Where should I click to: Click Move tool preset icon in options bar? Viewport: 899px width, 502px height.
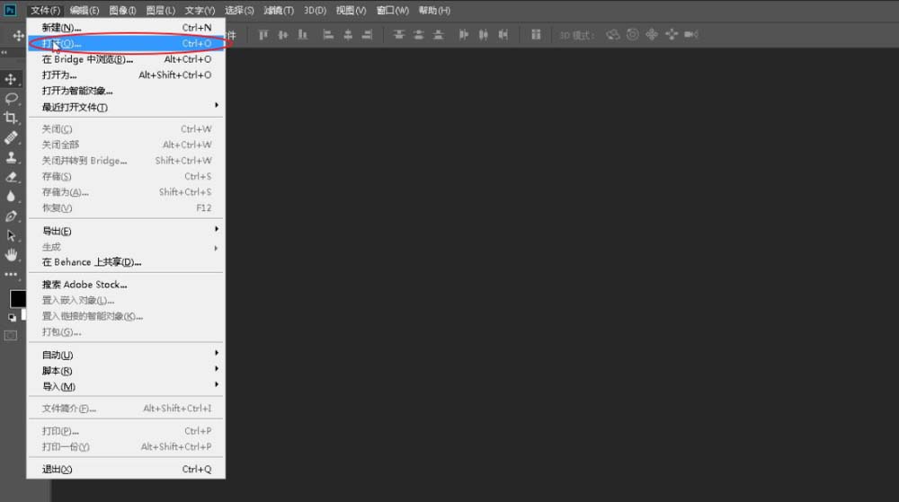click(18, 36)
